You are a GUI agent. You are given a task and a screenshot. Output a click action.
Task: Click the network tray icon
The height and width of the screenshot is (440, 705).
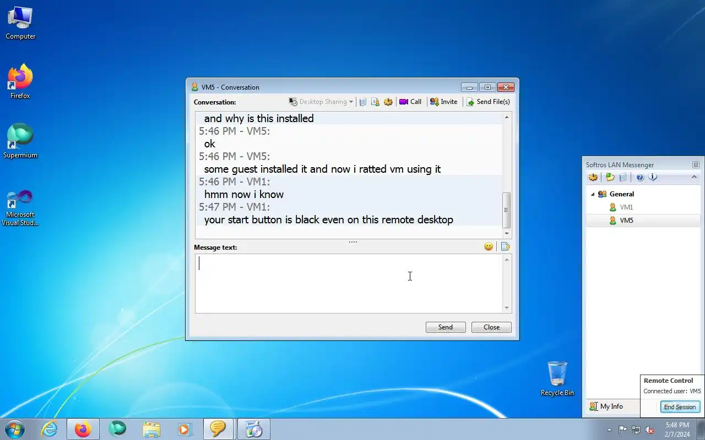636,430
